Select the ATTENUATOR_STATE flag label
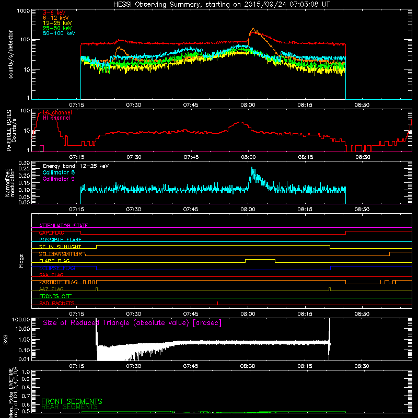 pyautogui.click(x=63, y=226)
